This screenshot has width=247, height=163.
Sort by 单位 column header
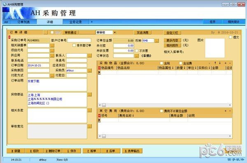192,68
